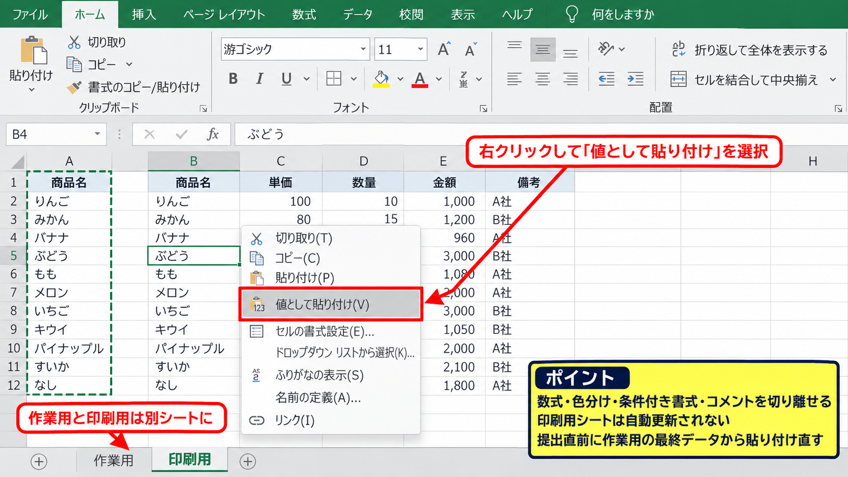
Task: Select column B header
Action: coord(193,161)
